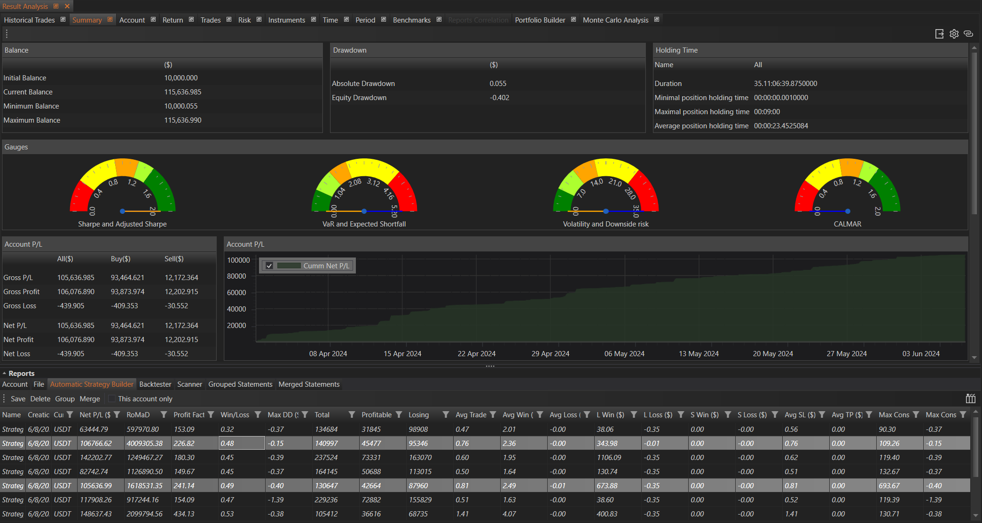Open the toolbar grip three-dot menu
982x523 pixels.
7,34
